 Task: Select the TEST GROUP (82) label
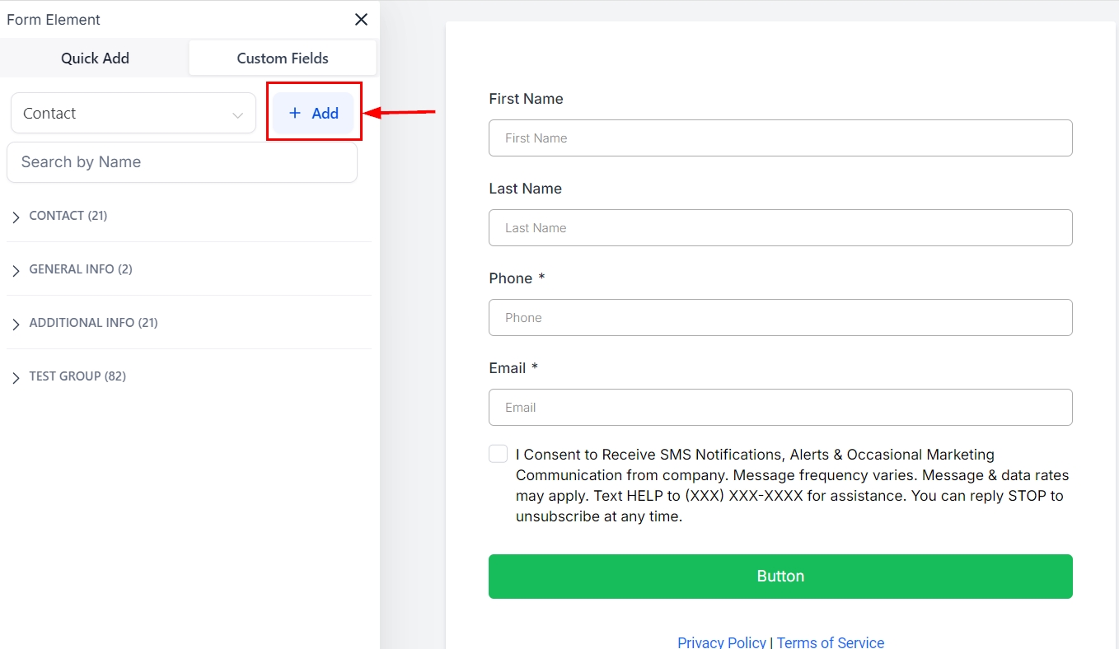77,376
